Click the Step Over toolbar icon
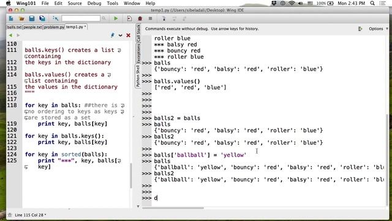Viewport: 392px width, 221px height. click(174, 18)
